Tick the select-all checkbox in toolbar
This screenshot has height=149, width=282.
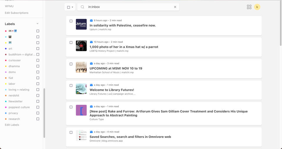[68, 7]
